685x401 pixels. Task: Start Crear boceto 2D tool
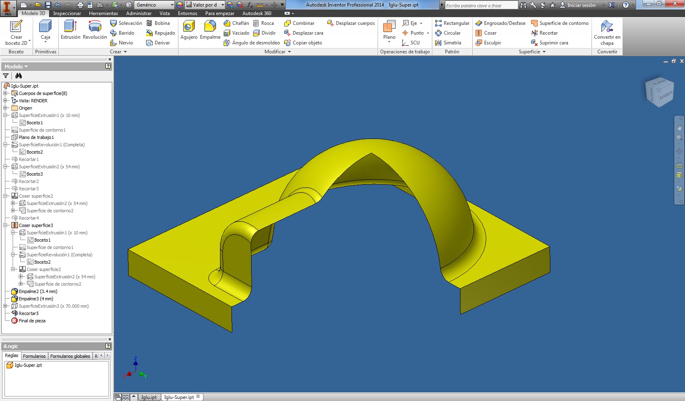(16, 33)
